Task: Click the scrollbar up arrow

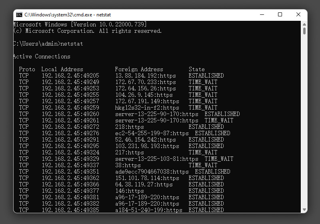Action: click(304, 24)
